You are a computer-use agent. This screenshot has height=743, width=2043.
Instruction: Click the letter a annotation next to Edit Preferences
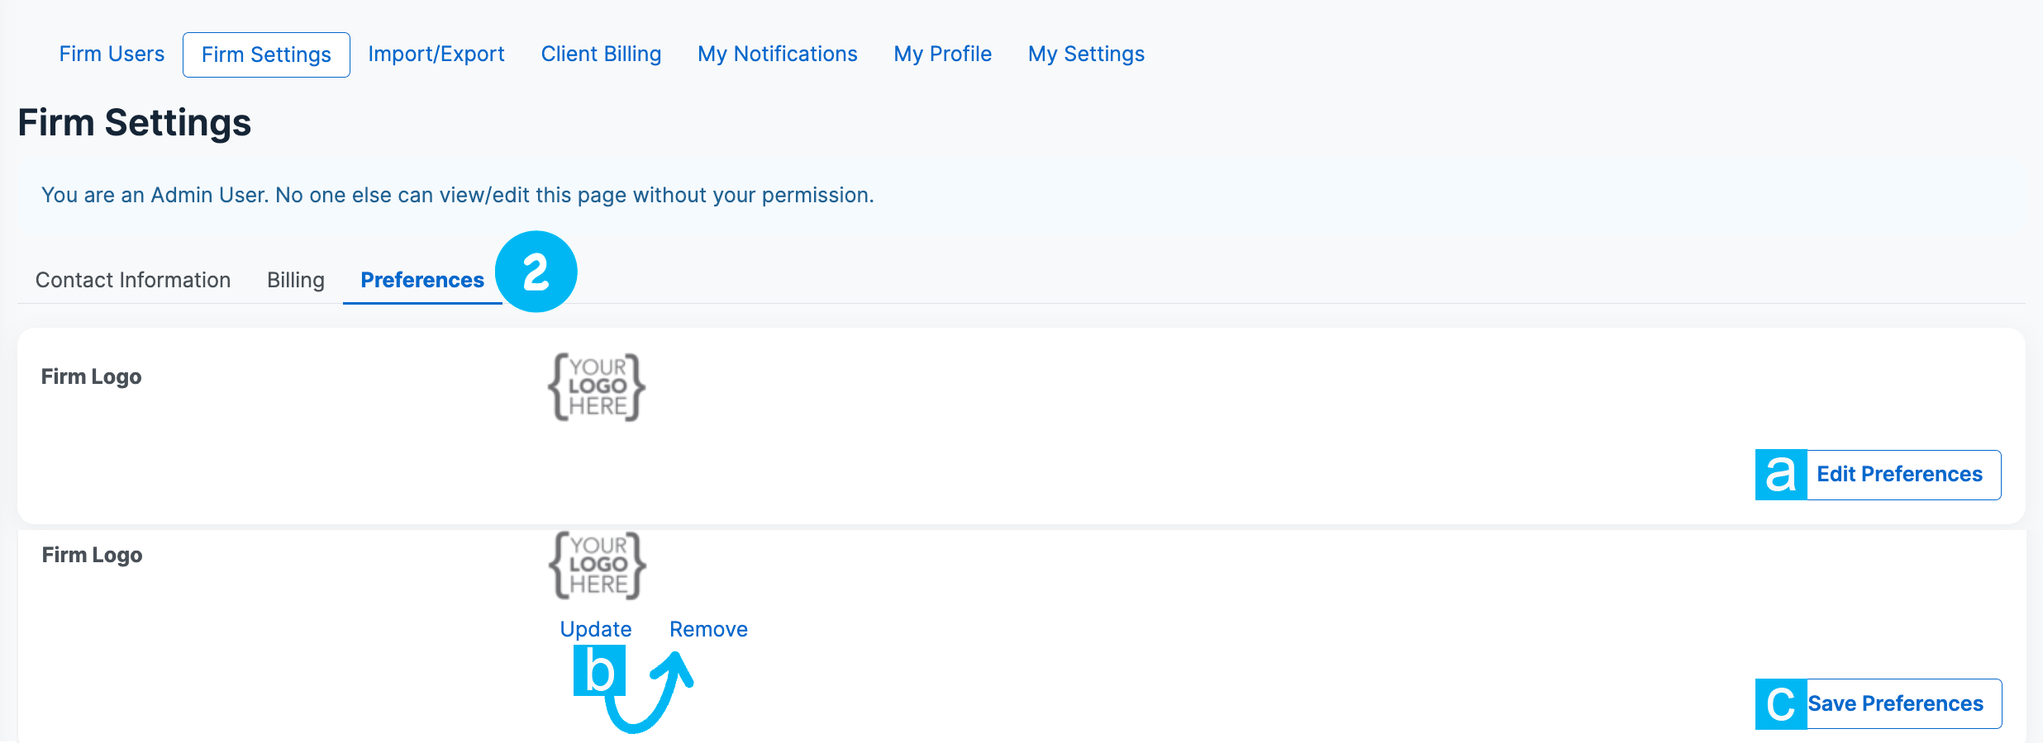point(1779,474)
